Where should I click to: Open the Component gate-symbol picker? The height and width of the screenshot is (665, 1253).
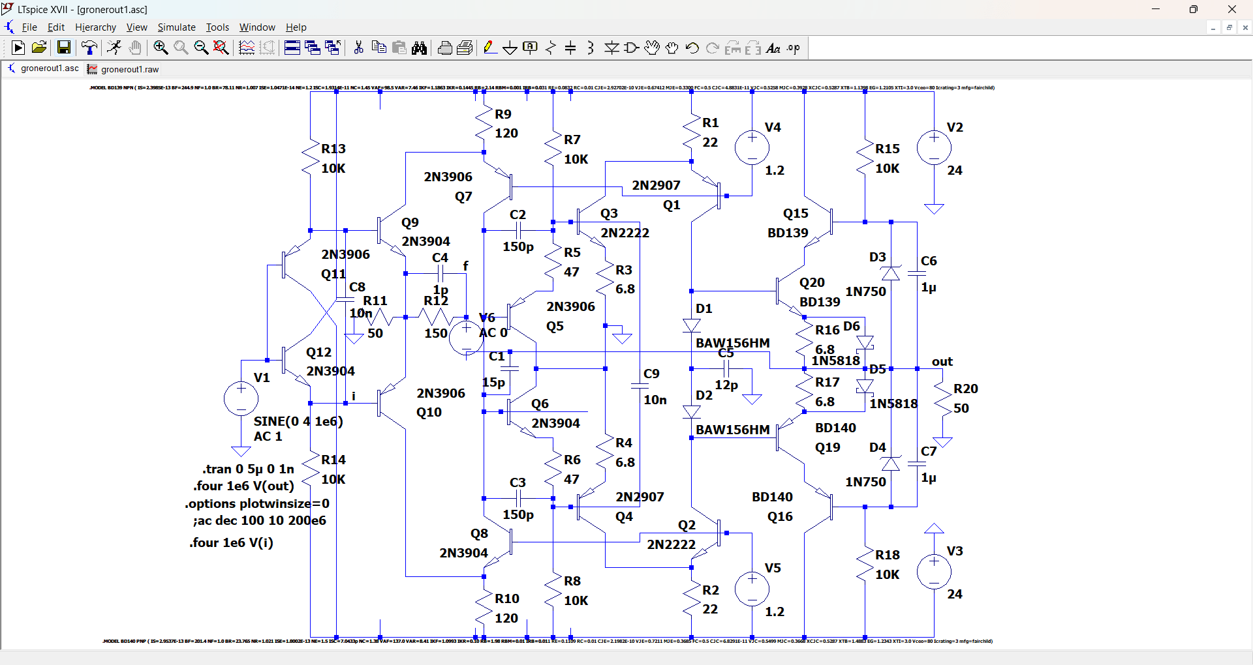coord(632,48)
